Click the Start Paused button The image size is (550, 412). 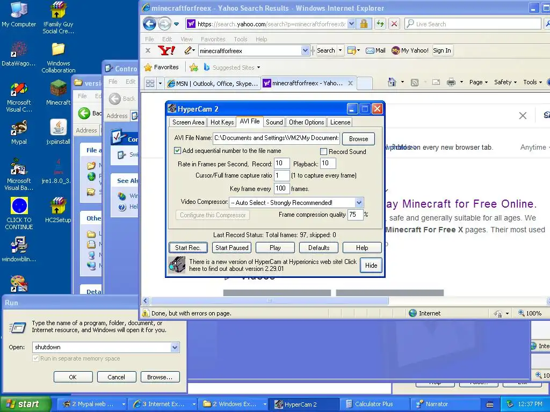click(231, 247)
